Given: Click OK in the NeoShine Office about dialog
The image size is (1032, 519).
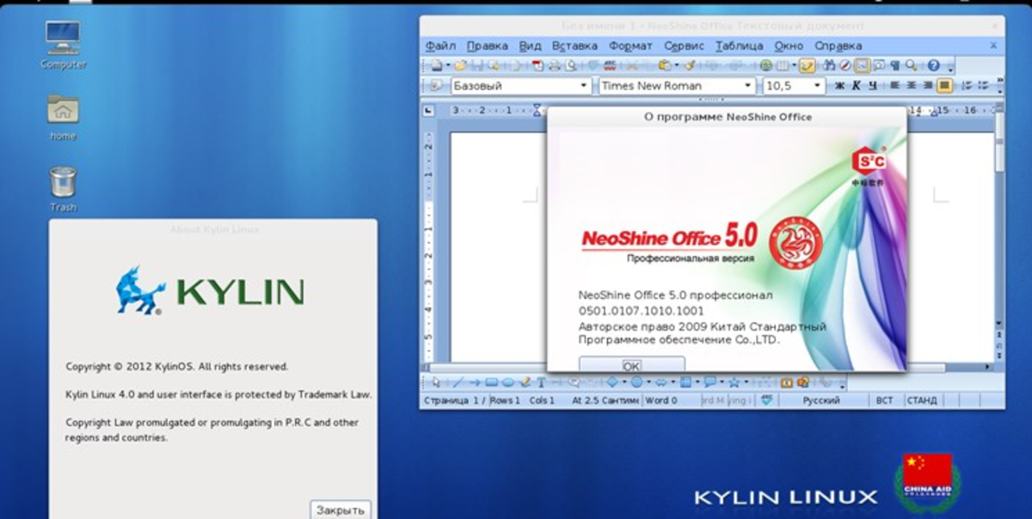Looking at the screenshot, I should point(631,364).
